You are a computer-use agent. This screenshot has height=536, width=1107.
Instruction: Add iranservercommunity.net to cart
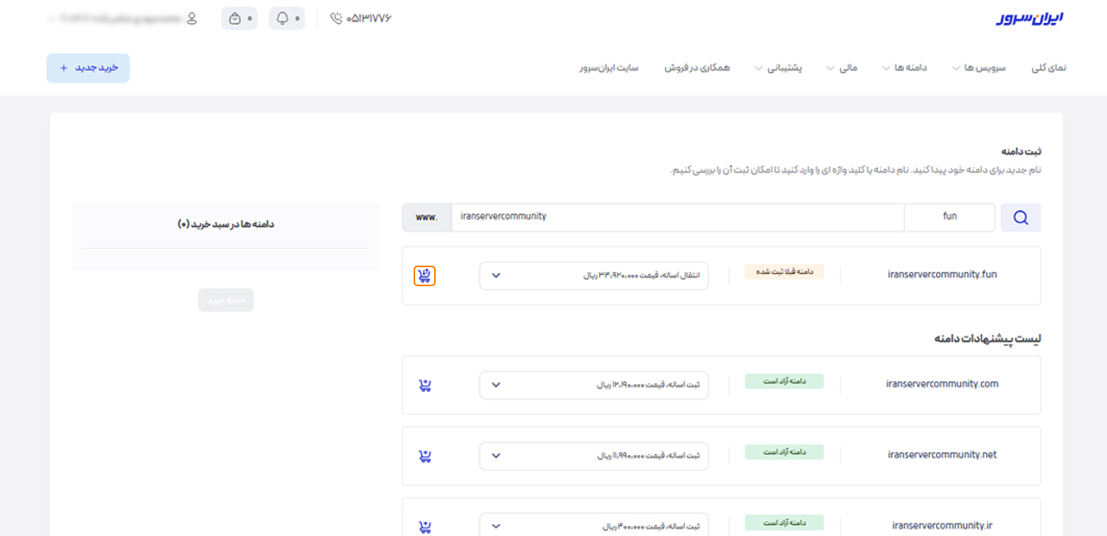424,455
